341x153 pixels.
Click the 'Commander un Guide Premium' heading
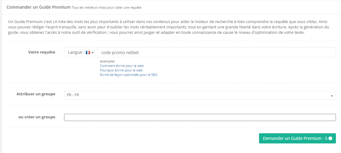coord(38,7)
